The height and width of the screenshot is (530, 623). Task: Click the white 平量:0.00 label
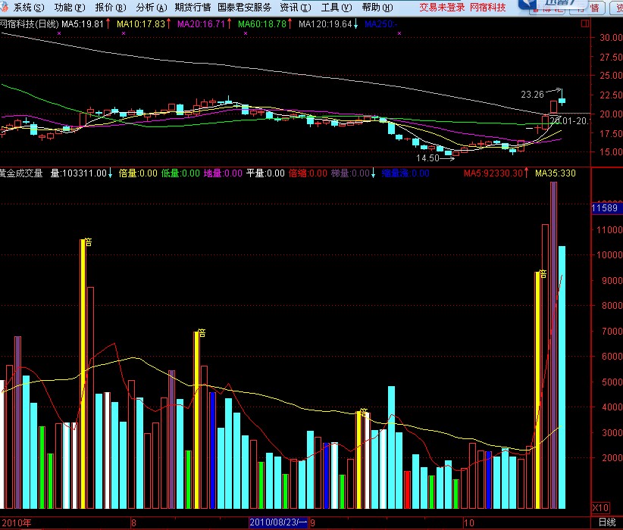point(265,173)
